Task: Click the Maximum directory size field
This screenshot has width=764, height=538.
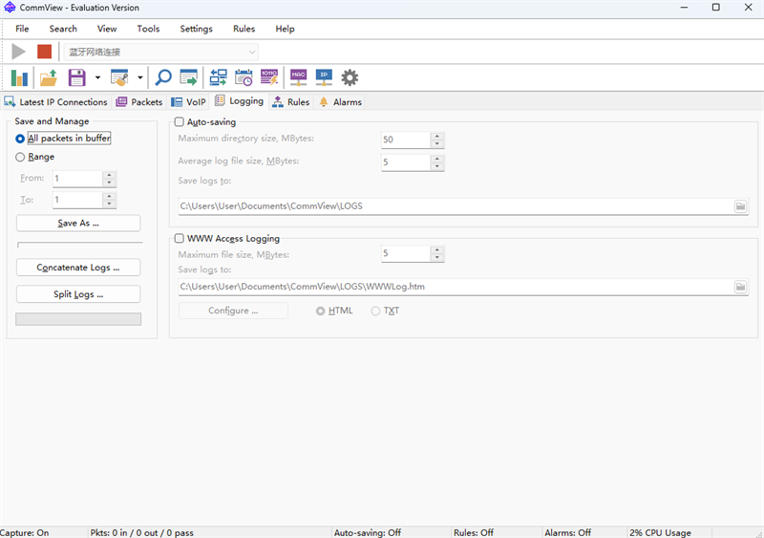Action: tap(407, 140)
